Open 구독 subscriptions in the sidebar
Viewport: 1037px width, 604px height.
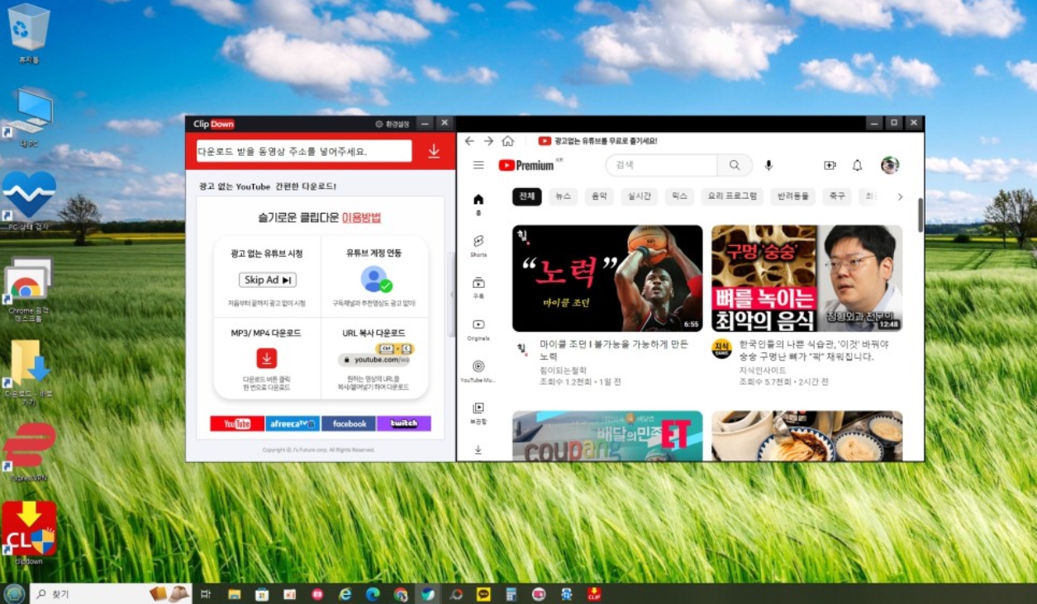coord(478,287)
